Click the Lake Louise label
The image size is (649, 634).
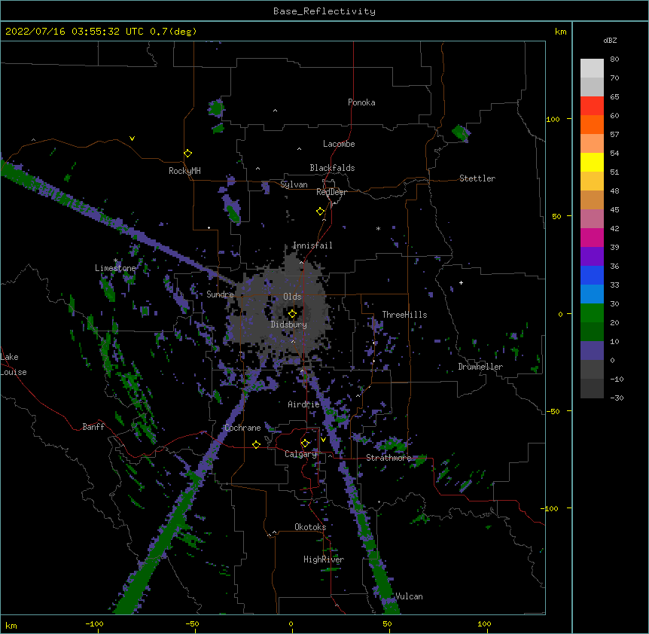point(14,364)
